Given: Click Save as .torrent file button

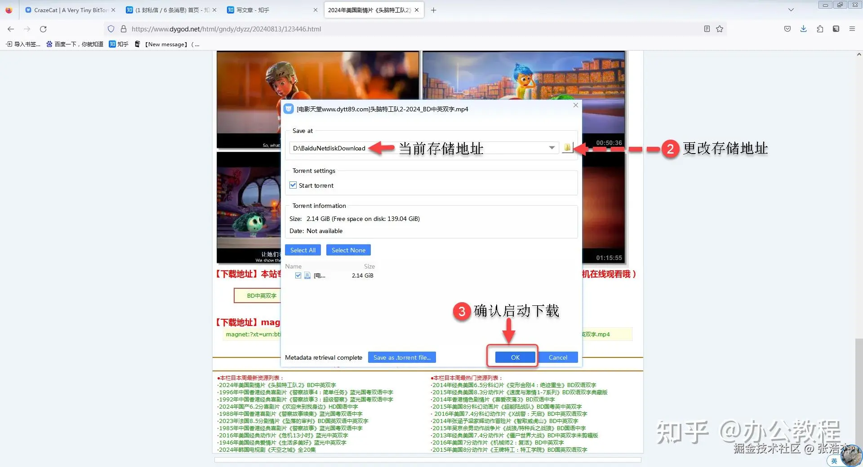Looking at the screenshot, I should [x=401, y=357].
